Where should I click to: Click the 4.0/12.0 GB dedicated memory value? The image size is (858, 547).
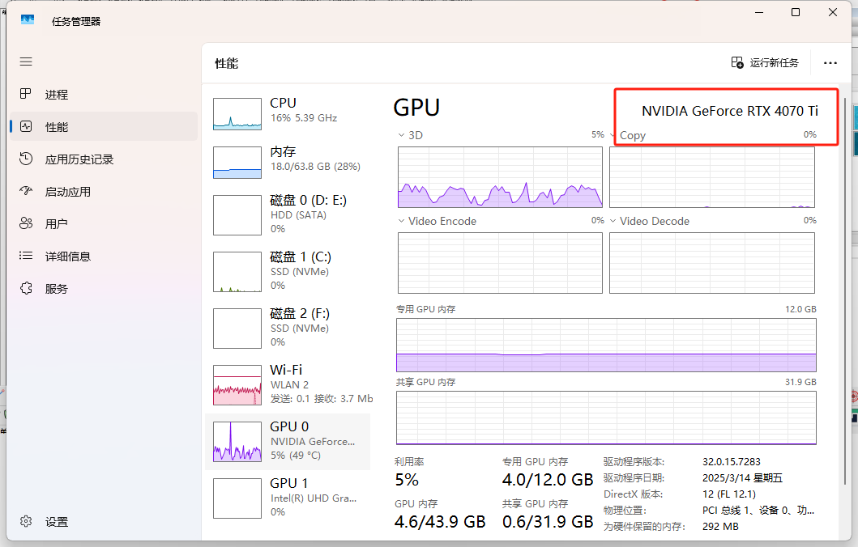pyautogui.click(x=548, y=480)
